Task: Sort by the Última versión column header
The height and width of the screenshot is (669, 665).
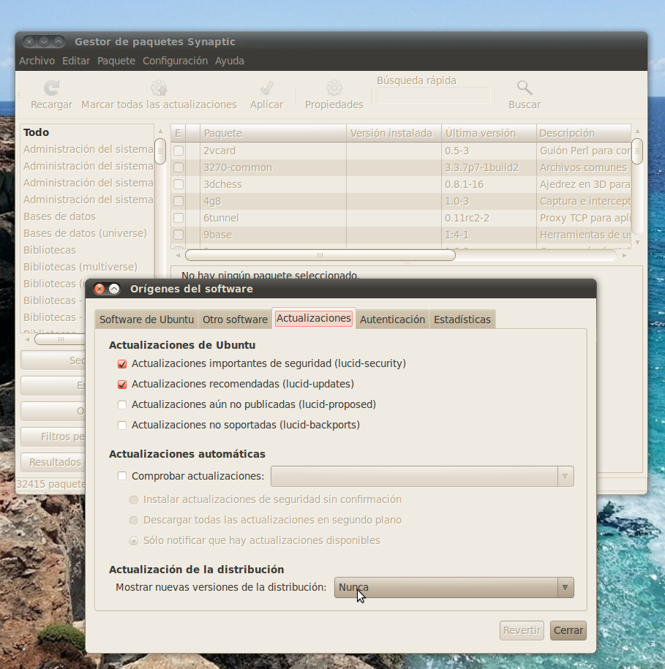Action: (489, 133)
